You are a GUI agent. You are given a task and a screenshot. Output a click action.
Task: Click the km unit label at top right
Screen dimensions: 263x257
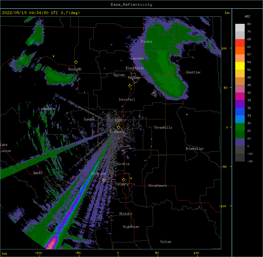227,13
